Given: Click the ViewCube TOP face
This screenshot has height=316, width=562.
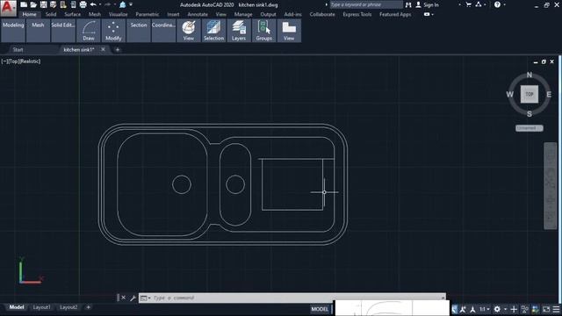Looking at the screenshot, I should (530, 94).
